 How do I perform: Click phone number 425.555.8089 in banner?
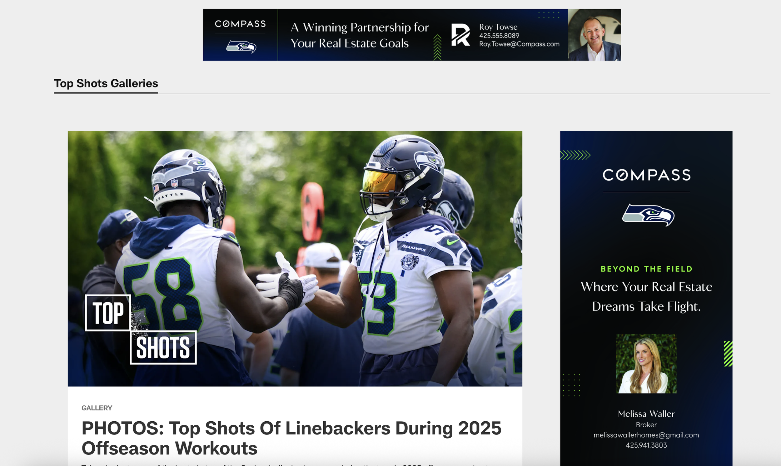coord(499,36)
